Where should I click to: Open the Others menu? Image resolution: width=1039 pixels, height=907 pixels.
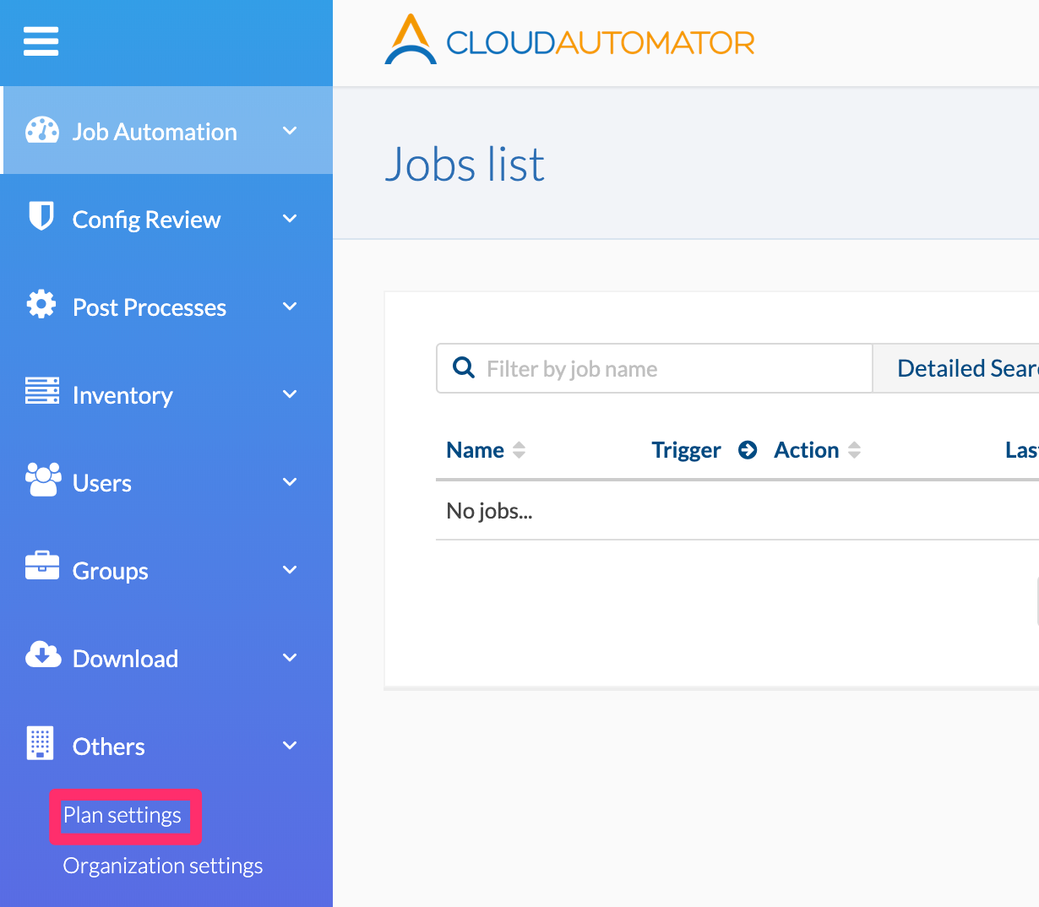point(167,746)
